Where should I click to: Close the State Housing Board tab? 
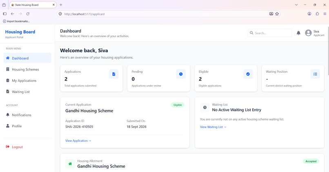click(x=53, y=4)
